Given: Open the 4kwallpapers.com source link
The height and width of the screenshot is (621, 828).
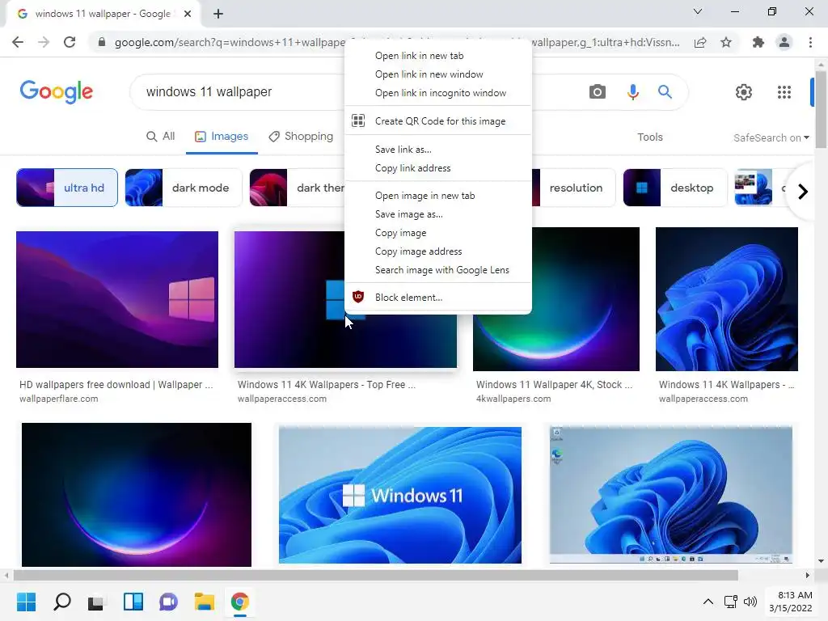Looking at the screenshot, I should [513, 399].
